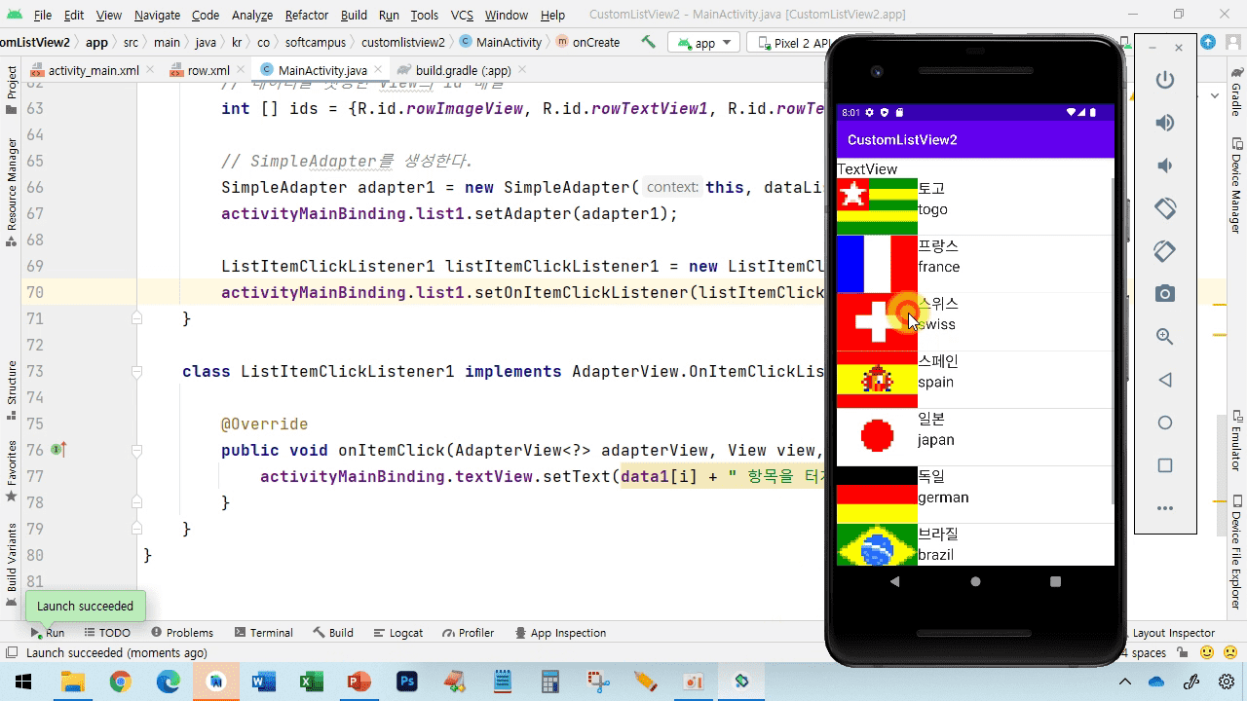This screenshot has width=1247, height=701.
Task: Open the app run configuration dropdown
Action: click(701, 43)
